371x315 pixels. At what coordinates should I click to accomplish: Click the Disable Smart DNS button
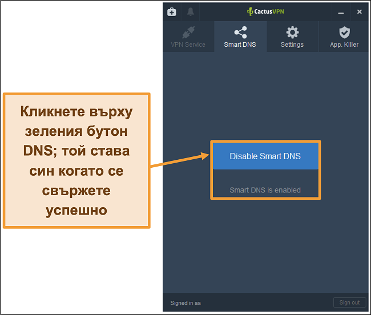(x=265, y=156)
